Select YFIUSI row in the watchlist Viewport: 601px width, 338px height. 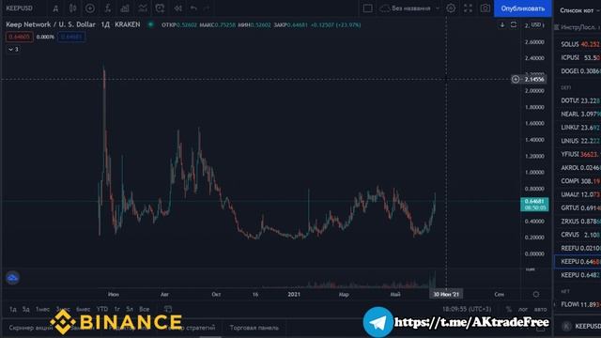pos(578,154)
